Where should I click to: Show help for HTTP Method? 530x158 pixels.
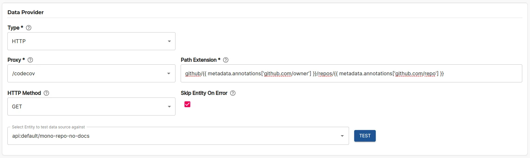pyautogui.click(x=46, y=93)
